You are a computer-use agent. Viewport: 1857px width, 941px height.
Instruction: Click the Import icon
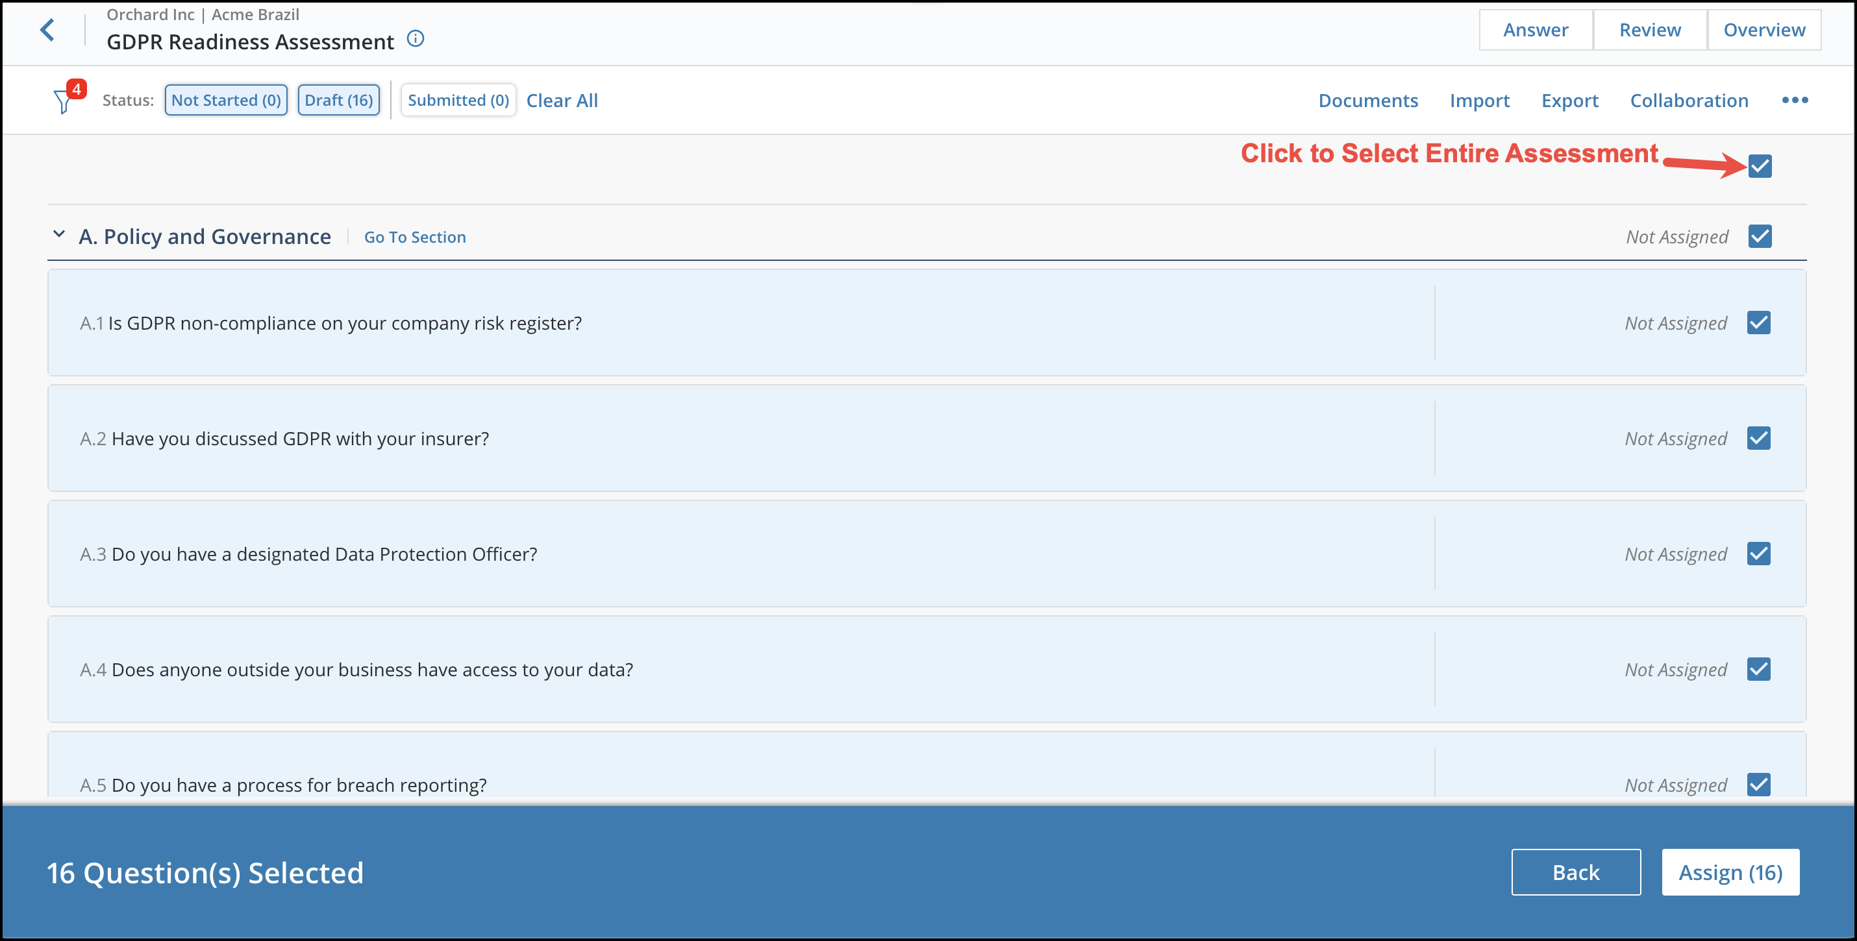(x=1479, y=101)
